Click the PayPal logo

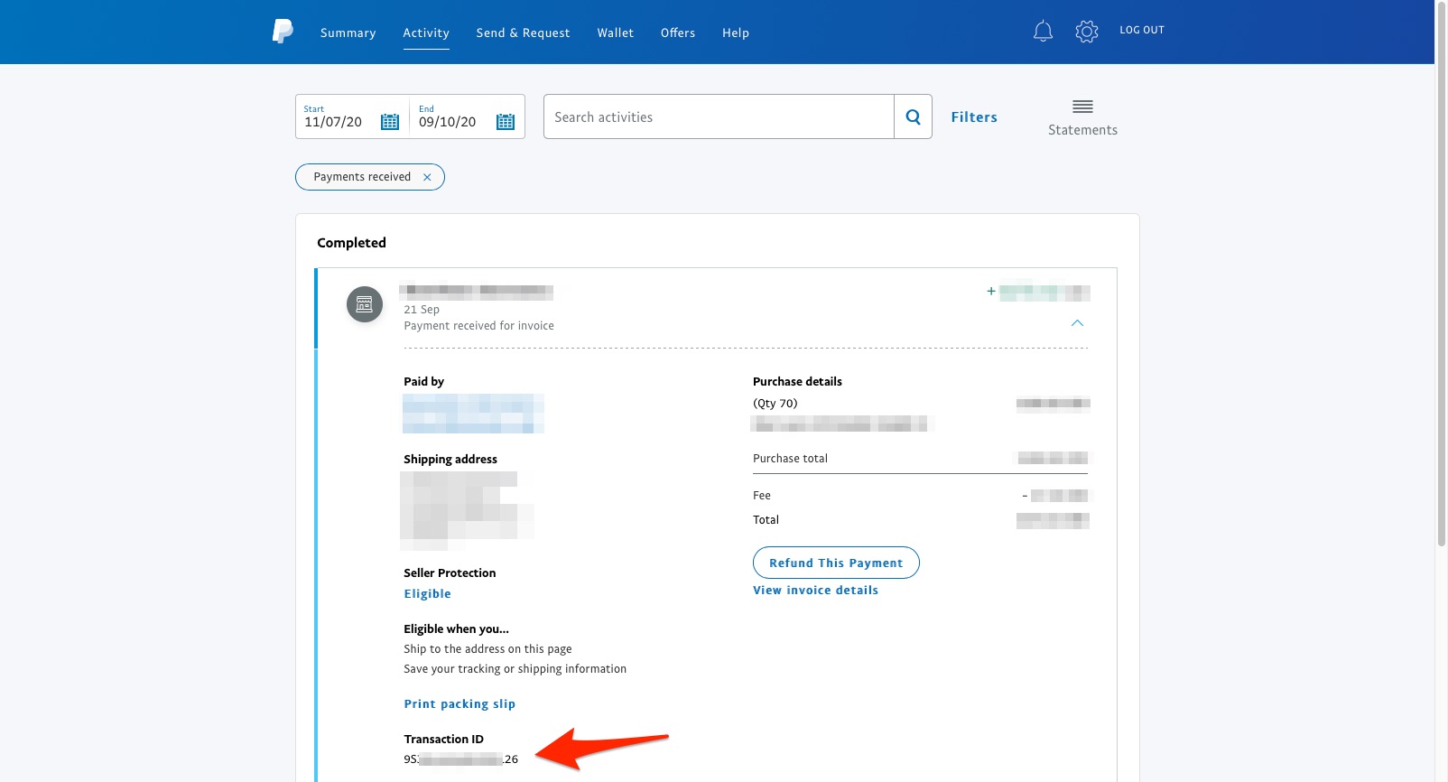283,32
